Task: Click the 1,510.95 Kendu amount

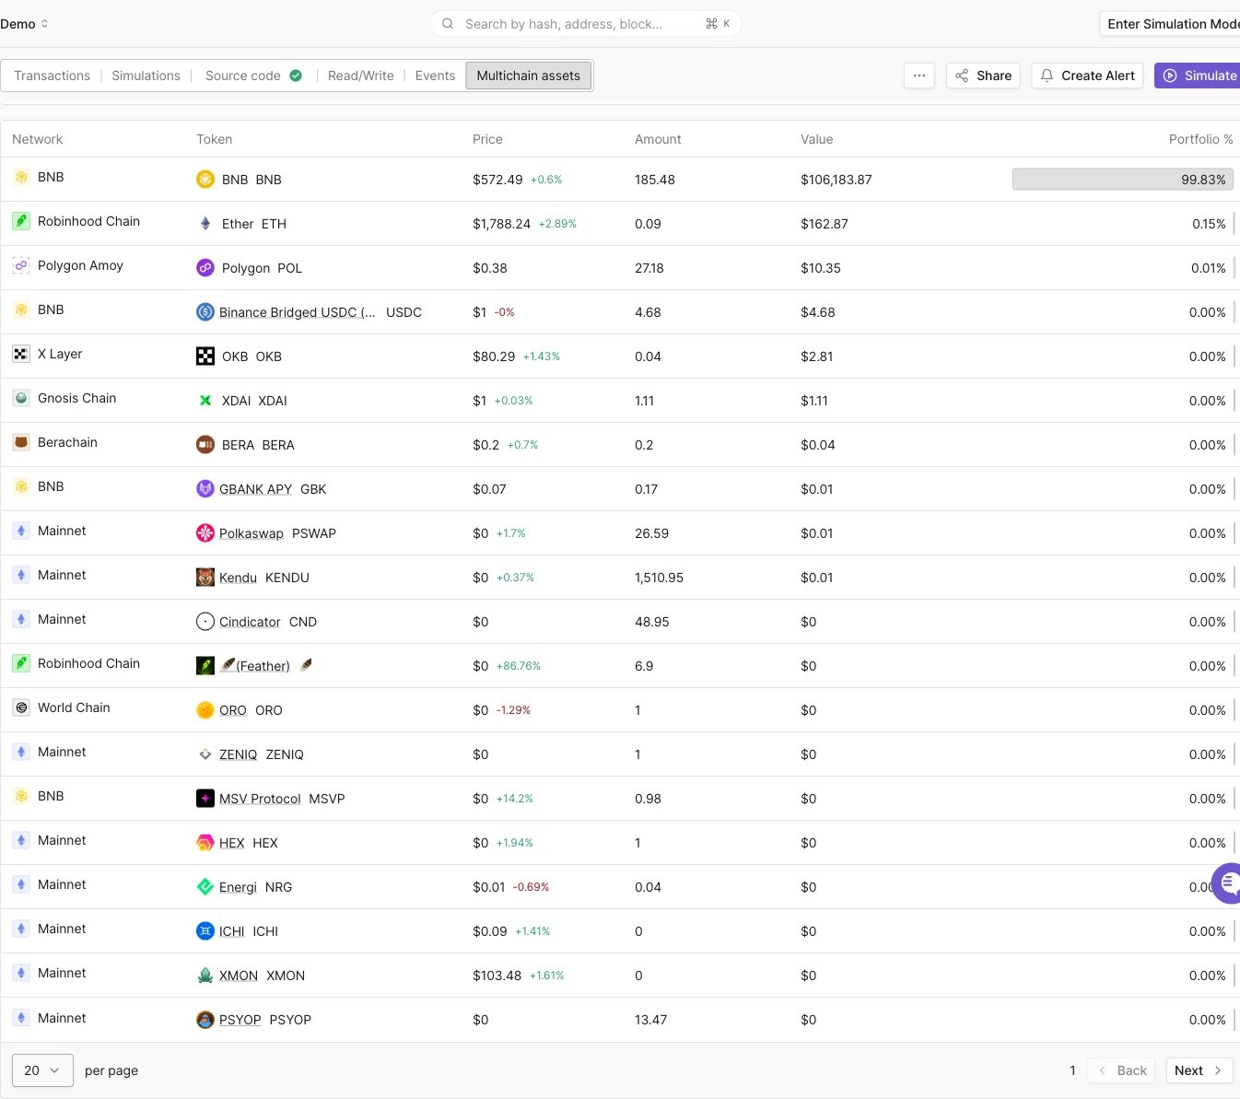Action: (x=659, y=578)
